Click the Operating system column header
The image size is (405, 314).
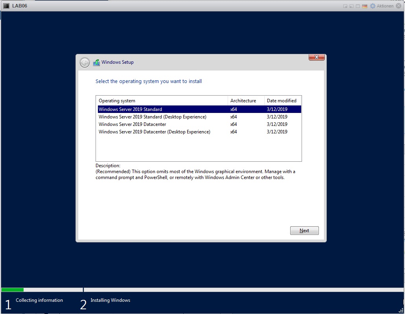(x=117, y=101)
